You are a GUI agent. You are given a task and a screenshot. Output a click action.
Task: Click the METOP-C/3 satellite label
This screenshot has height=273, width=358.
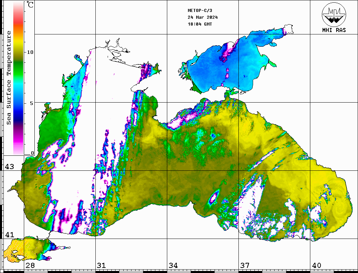(200, 11)
